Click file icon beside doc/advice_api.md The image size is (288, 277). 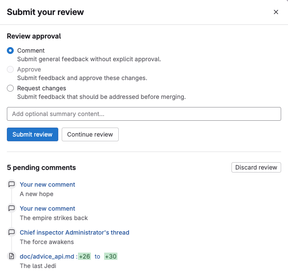(12, 256)
